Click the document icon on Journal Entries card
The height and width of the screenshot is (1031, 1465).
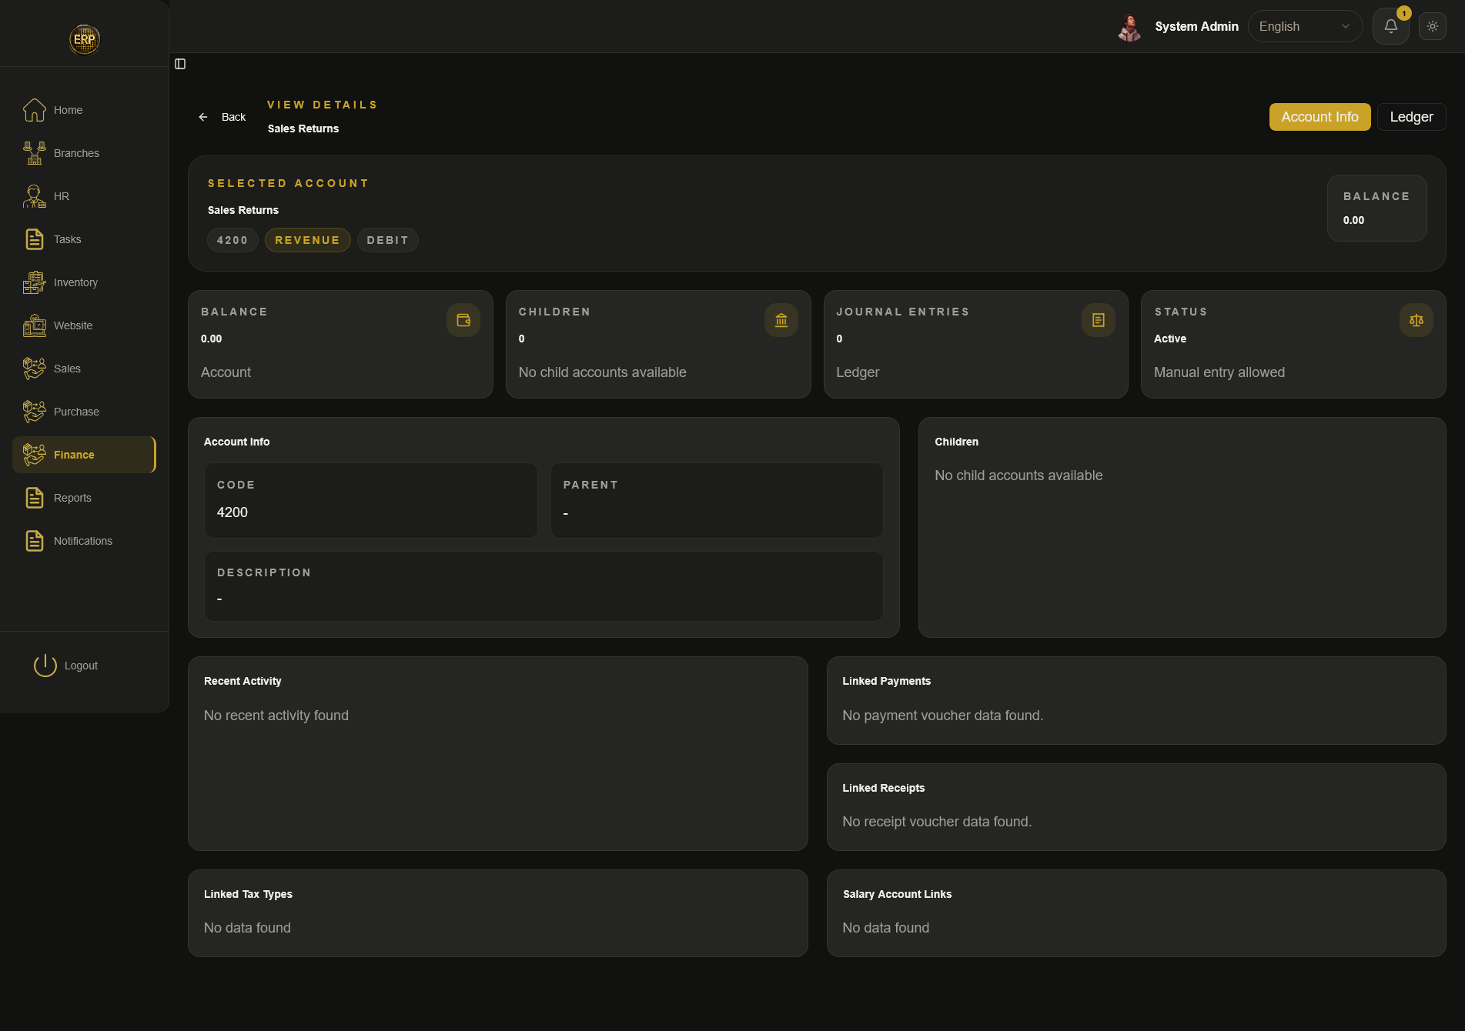(x=1099, y=320)
